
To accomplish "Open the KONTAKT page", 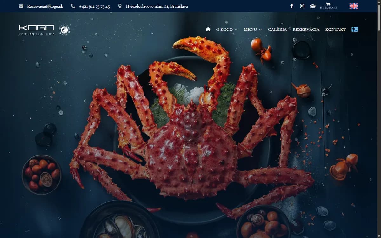I will point(335,30).
